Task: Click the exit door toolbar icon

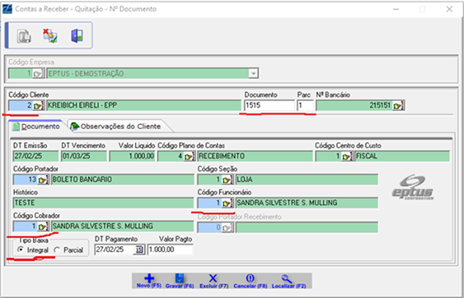Action: pyautogui.click(x=77, y=35)
